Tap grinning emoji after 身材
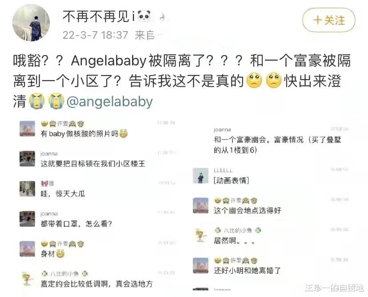 60,253
